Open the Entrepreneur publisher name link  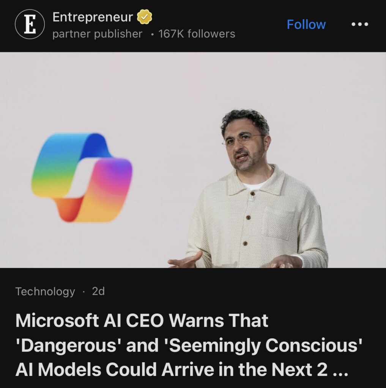coord(93,17)
